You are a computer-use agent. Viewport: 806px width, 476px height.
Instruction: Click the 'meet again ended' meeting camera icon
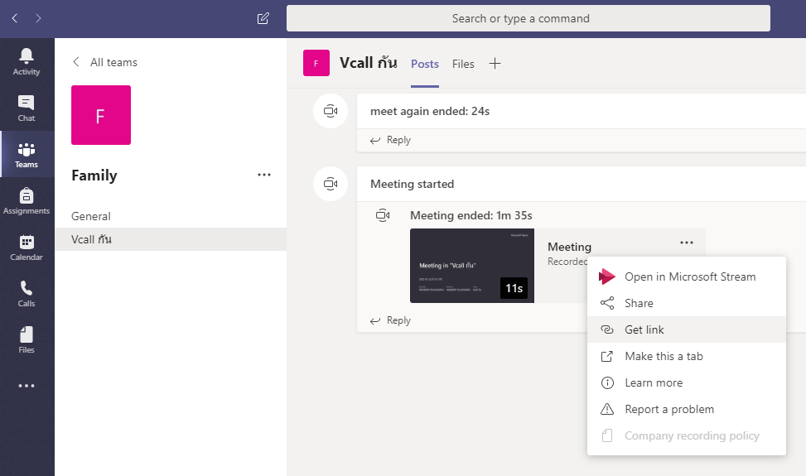(331, 111)
